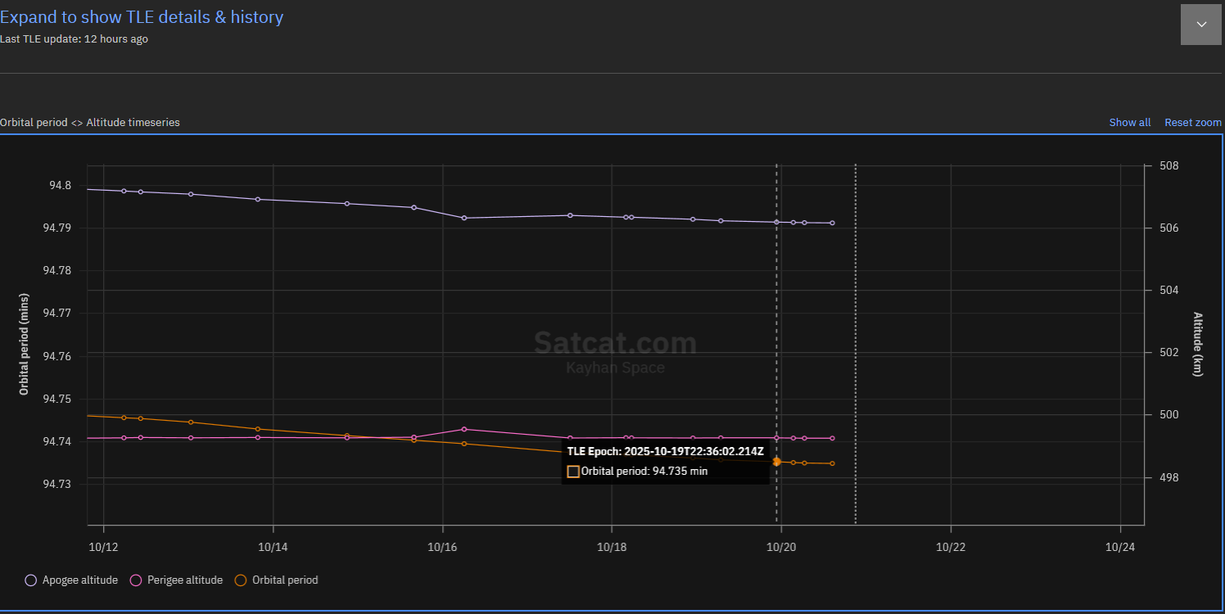The width and height of the screenshot is (1225, 614).
Task: Click the 94.76 left axis label
Action: (x=57, y=357)
